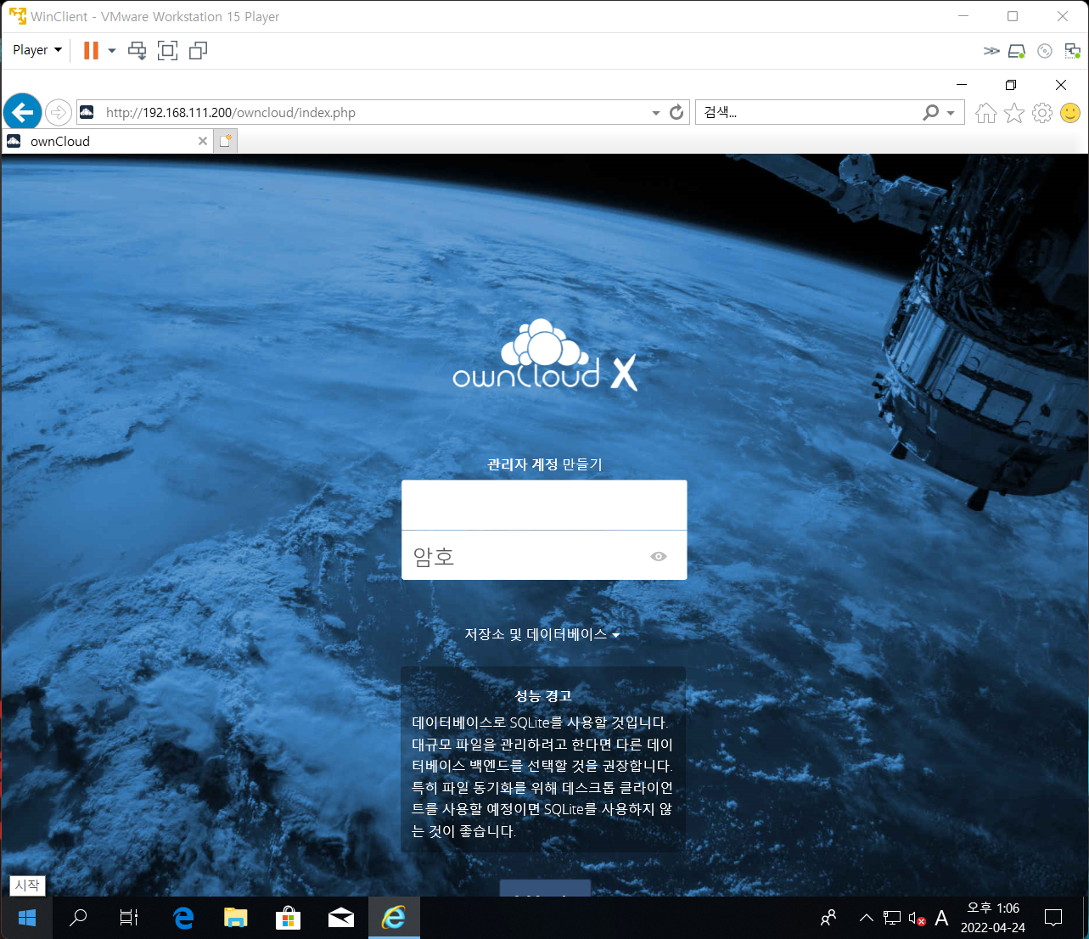Click the admin username input field
This screenshot has height=939, width=1089.
coord(544,505)
